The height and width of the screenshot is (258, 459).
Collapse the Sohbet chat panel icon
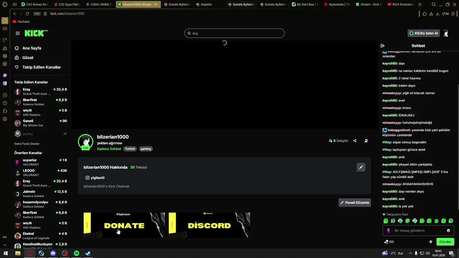point(382,46)
